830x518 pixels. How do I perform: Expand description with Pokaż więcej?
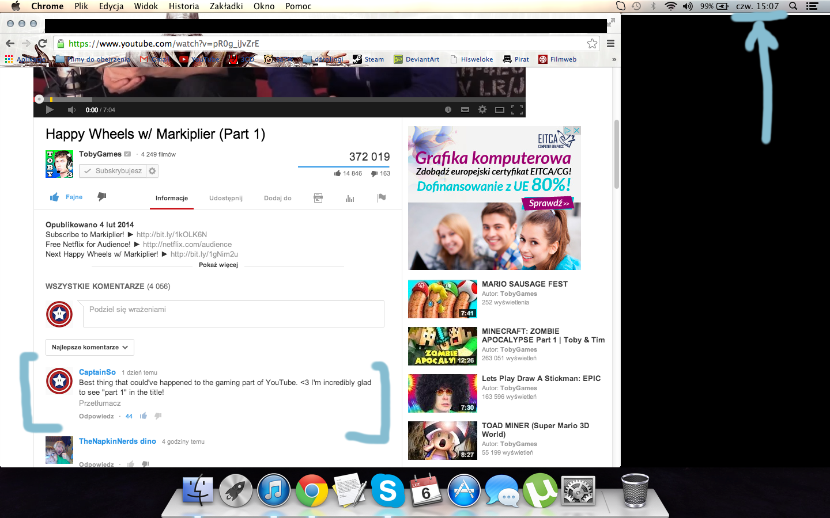(218, 265)
